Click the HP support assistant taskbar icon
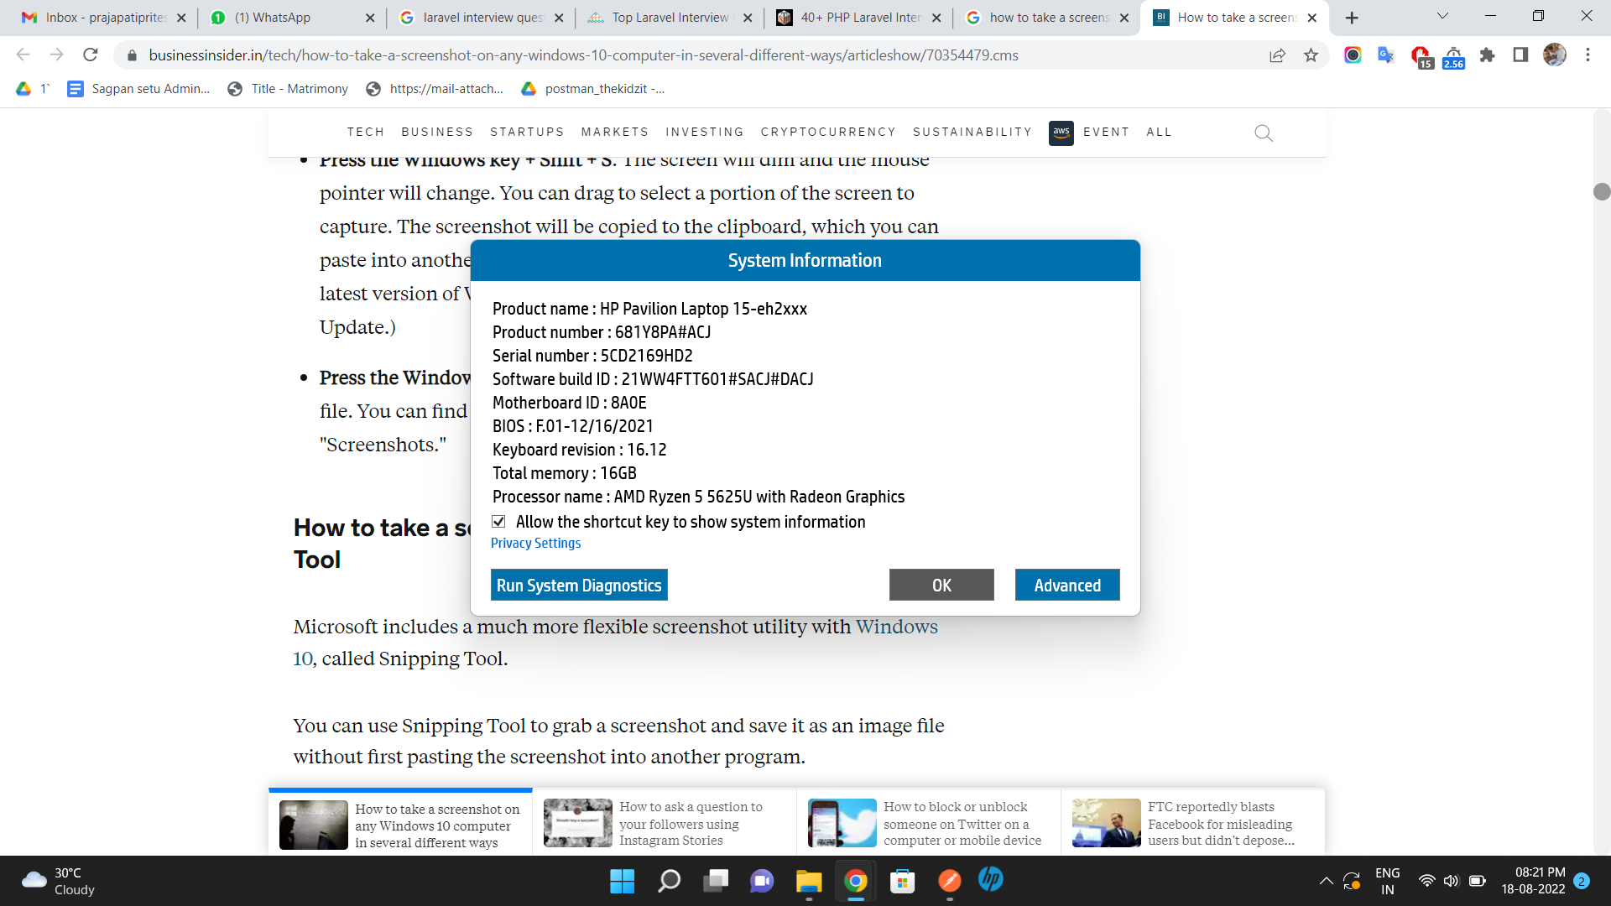The height and width of the screenshot is (906, 1611). [992, 879]
